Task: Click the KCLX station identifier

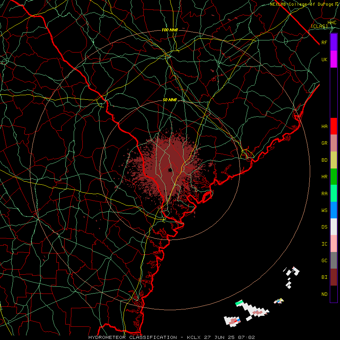Action: [194, 337]
